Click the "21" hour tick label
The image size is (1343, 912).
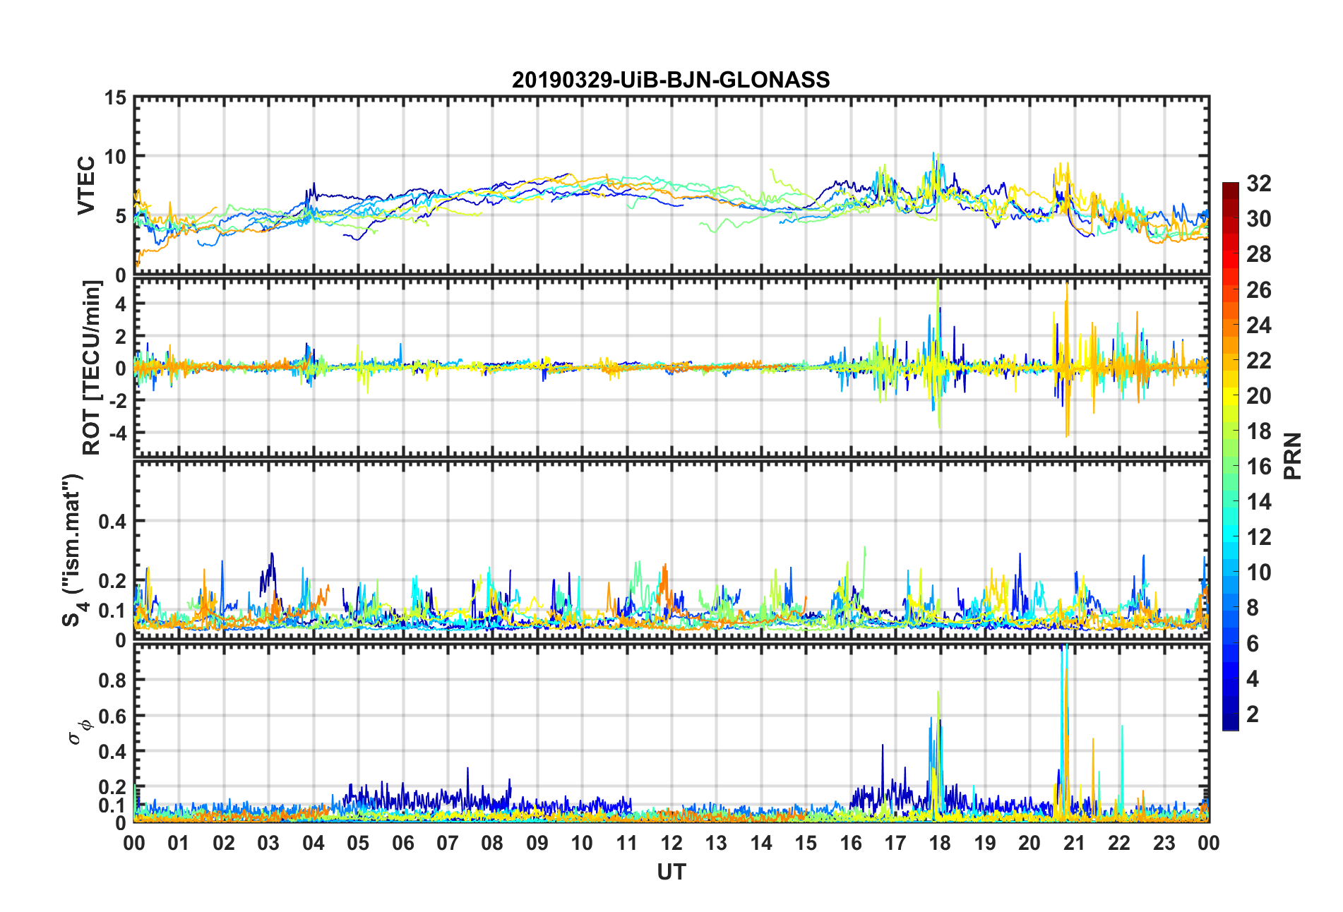click(x=1075, y=843)
